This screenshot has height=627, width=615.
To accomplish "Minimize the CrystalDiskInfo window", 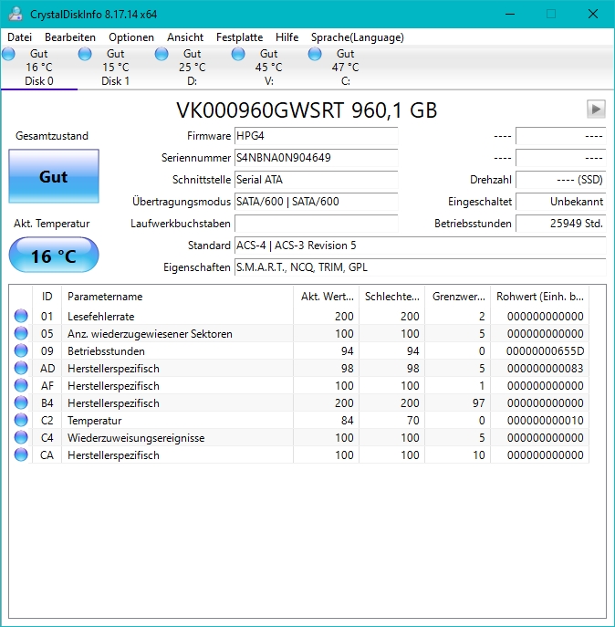I will point(510,14).
